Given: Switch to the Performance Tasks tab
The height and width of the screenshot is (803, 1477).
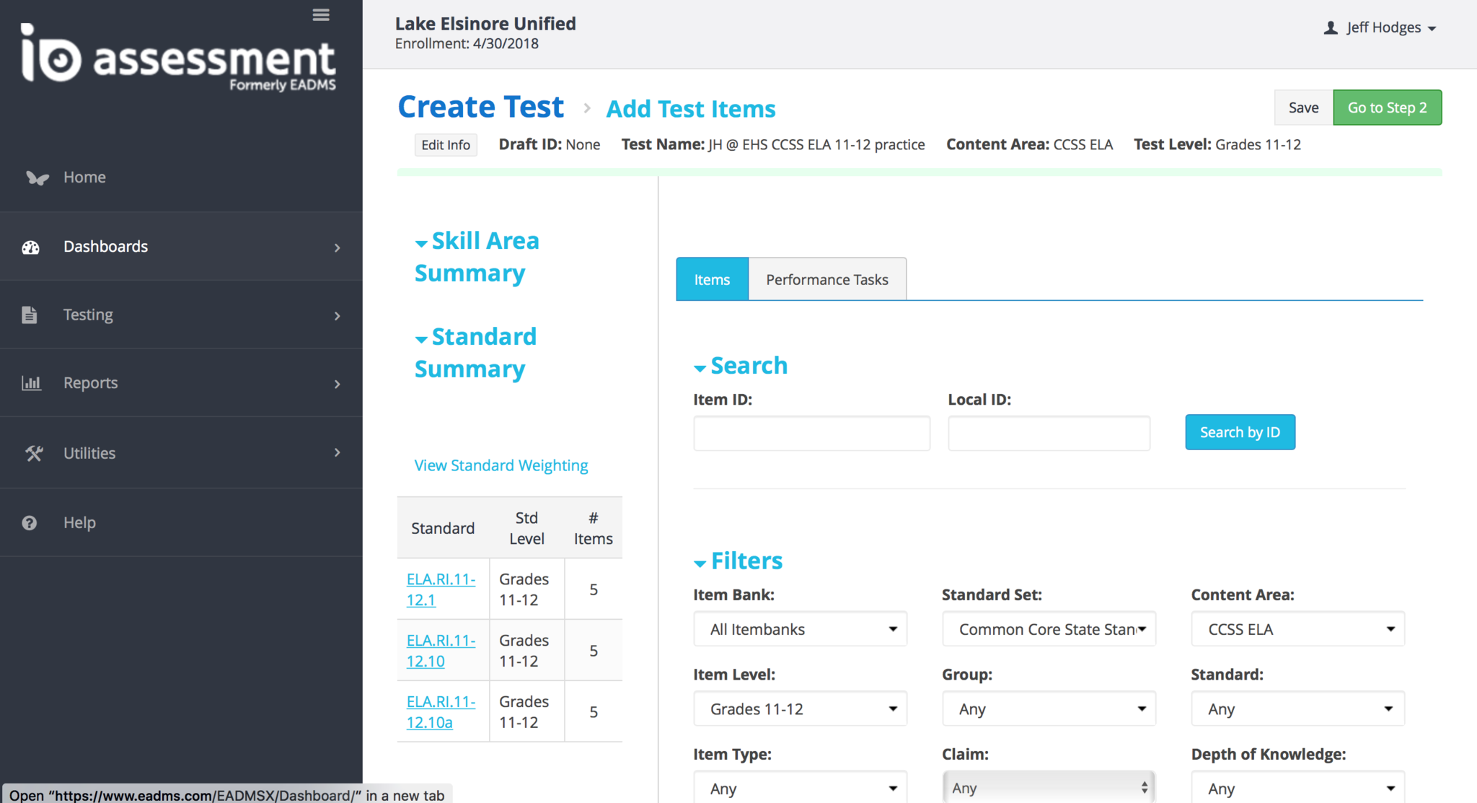Looking at the screenshot, I should coord(826,279).
